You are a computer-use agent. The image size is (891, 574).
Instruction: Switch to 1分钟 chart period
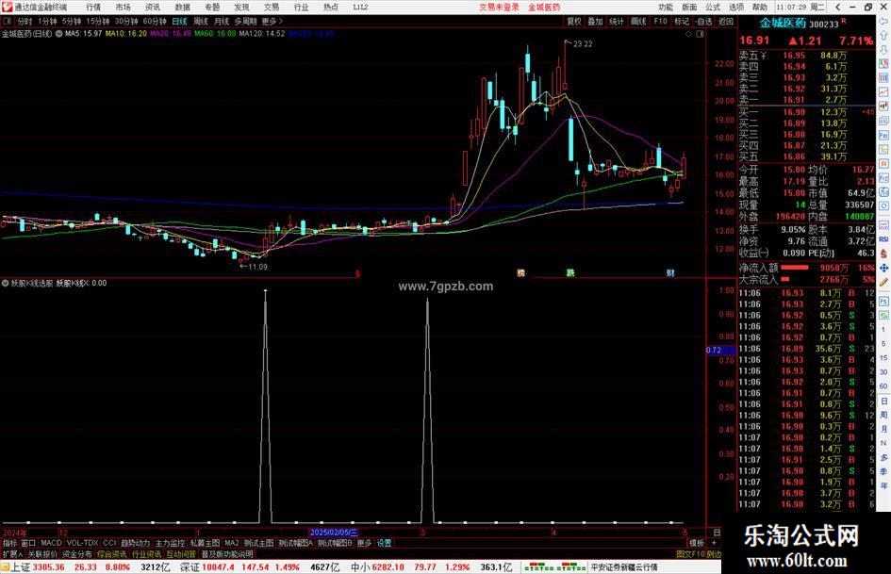47,22
